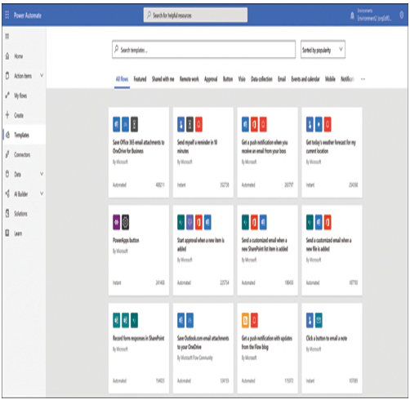Open the app launcher waffle icon
410x400 pixels.
pos(7,15)
